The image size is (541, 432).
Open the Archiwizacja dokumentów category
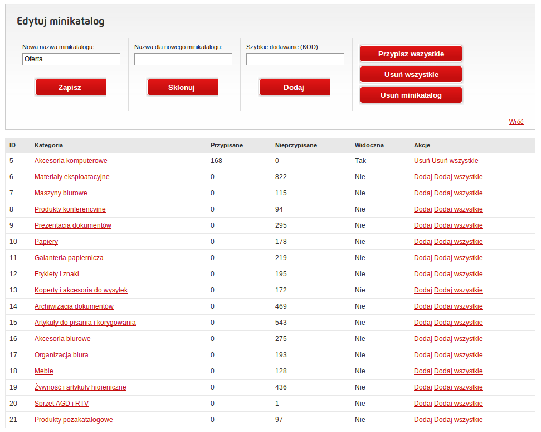(x=74, y=306)
